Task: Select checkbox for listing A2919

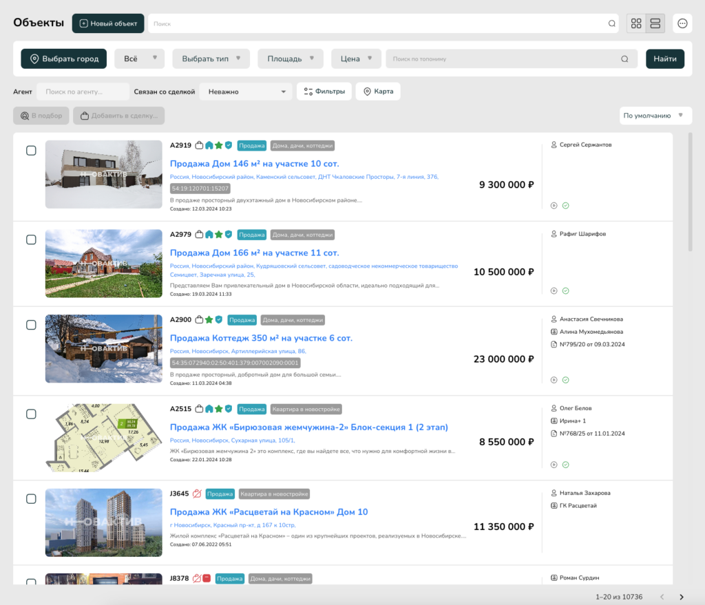Action: 31,151
